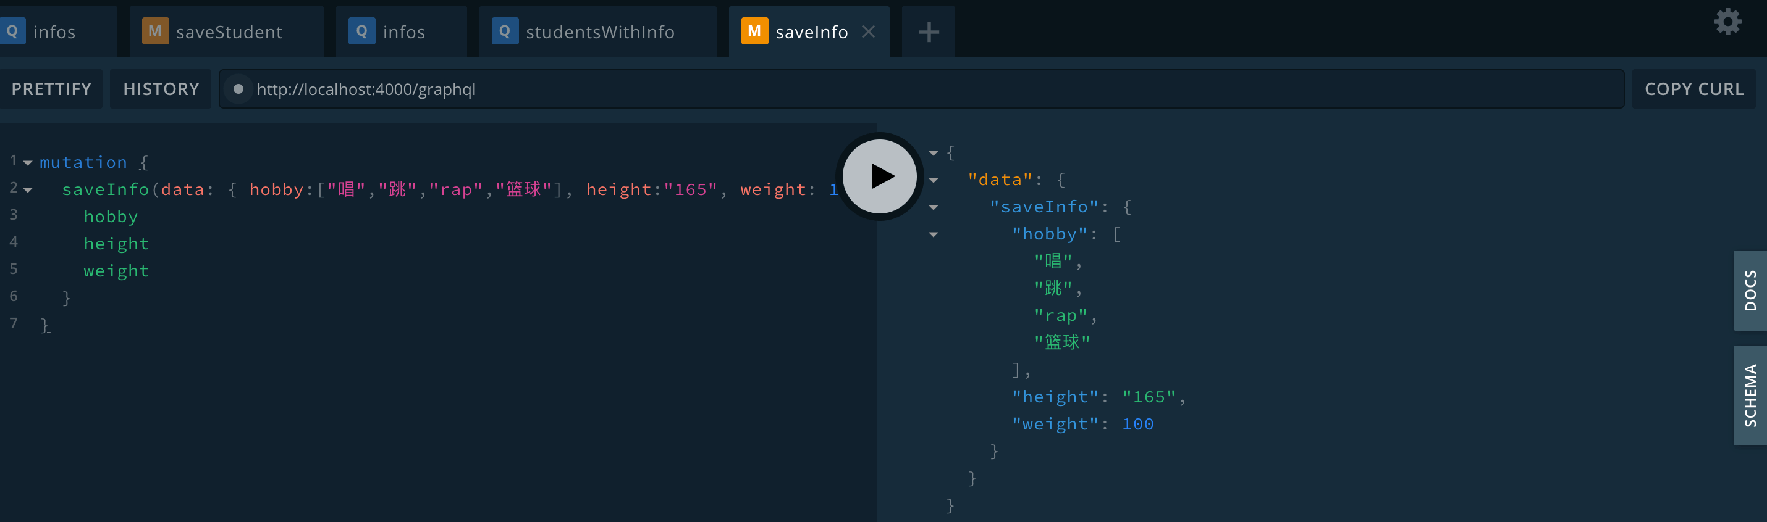Collapse the "hobby" response array
Screen dimensions: 1767x522
click(934, 235)
